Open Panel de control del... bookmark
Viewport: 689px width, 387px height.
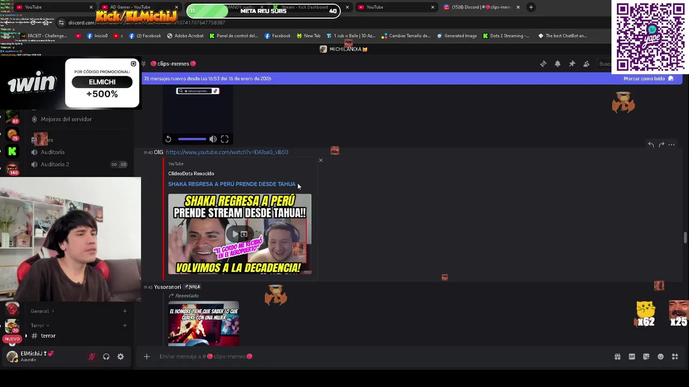point(234,36)
